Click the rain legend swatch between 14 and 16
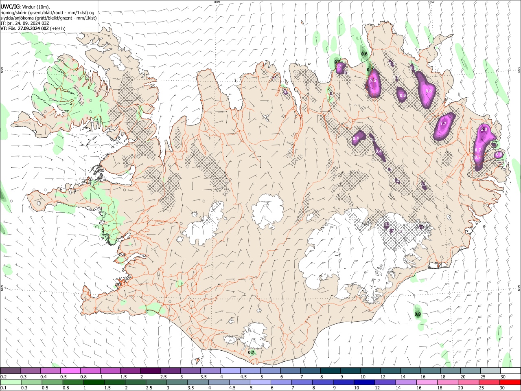Image resolution: width=521 pixels, height=391 pixels. coord(405,382)
